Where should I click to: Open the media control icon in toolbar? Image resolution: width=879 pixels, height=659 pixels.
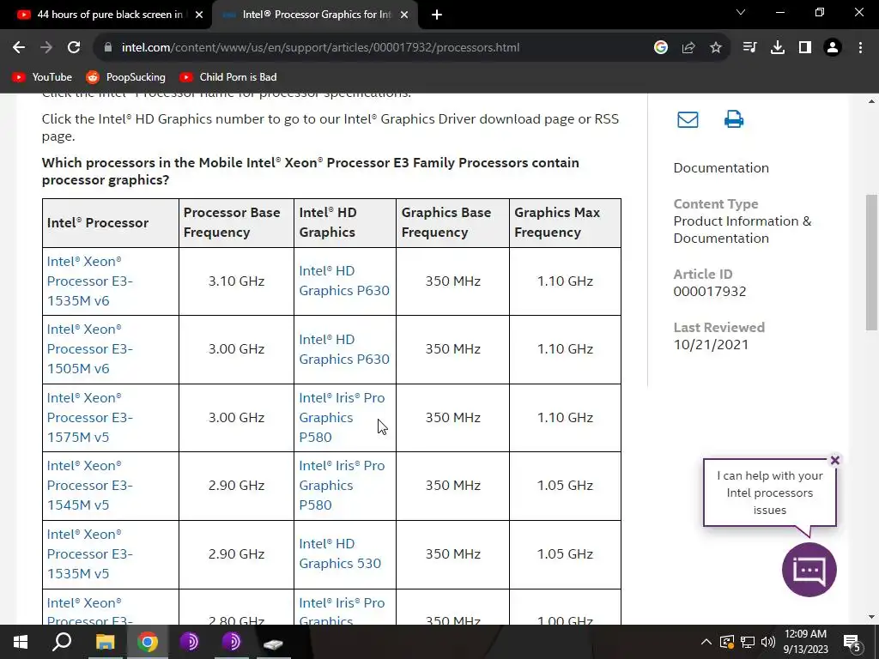(x=749, y=48)
